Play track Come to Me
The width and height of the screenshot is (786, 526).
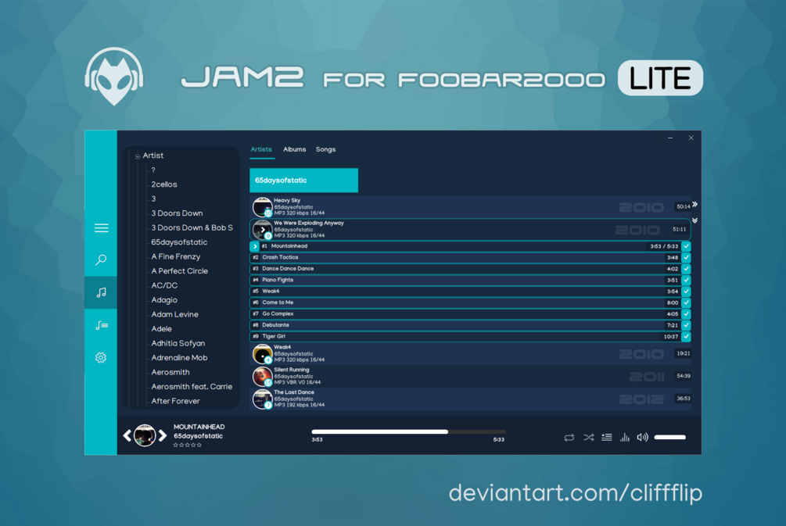(465, 302)
